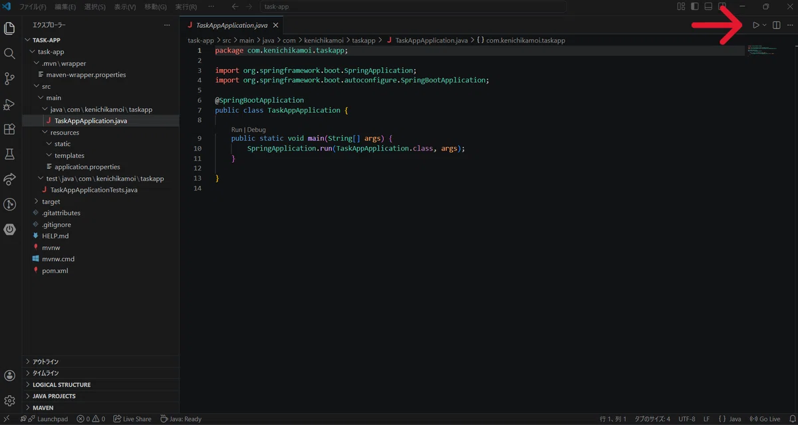Open the ファイル(F) menu
Viewport: 798px width, 425px height.
click(x=33, y=7)
